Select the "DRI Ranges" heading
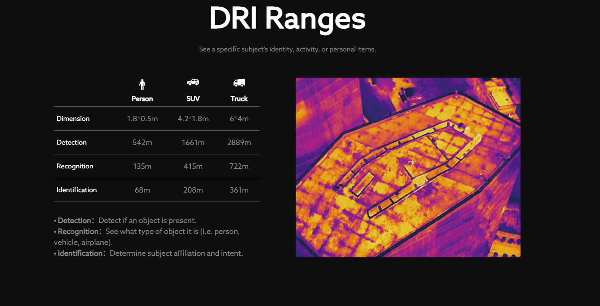 (287, 18)
